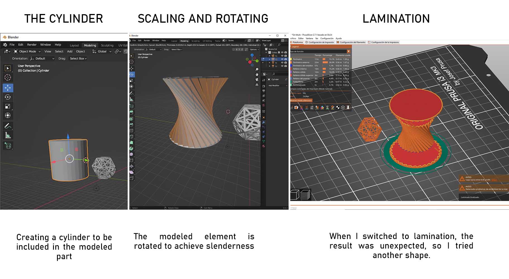Image resolution: width=509 pixels, height=279 pixels.
Task: Open the Ayuda menu in PrusaSlicer
Action: tap(339, 38)
